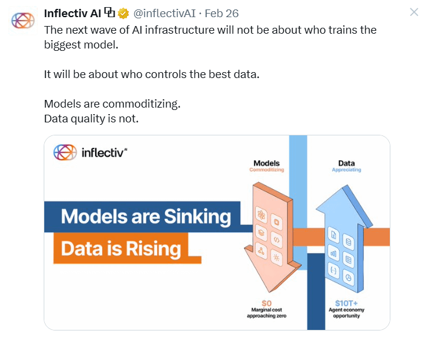Click the Inflectiv AI profile avatar
The height and width of the screenshot is (337, 427).
coord(23,21)
